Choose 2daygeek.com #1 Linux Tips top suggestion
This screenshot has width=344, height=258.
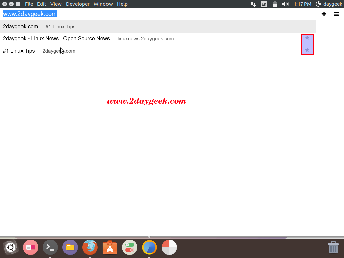158,26
